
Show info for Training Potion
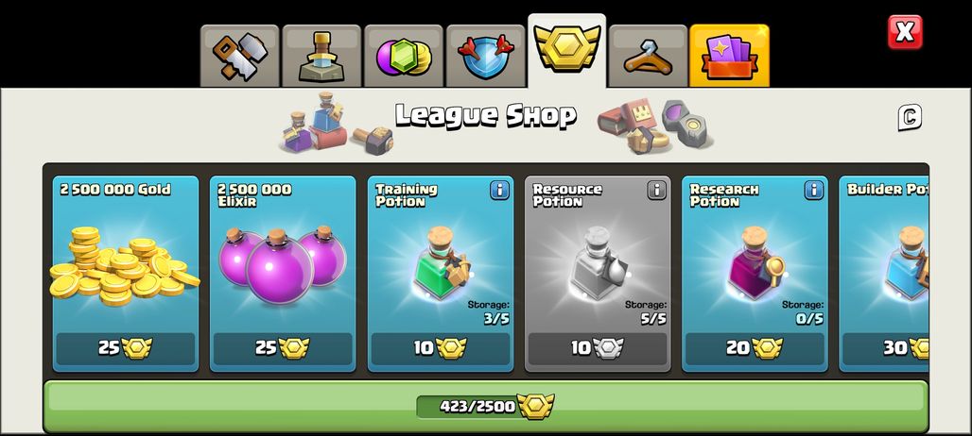[x=499, y=190]
